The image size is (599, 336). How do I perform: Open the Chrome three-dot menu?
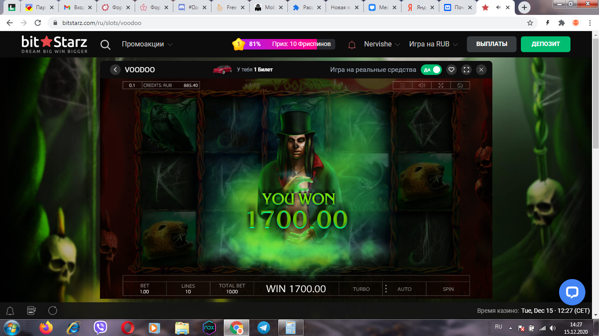pyautogui.click(x=590, y=23)
